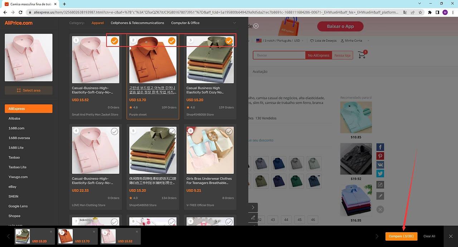Select Computer & Office category
Image resolution: width=458 pixels, height=247 pixels.
[x=185, y=23]
